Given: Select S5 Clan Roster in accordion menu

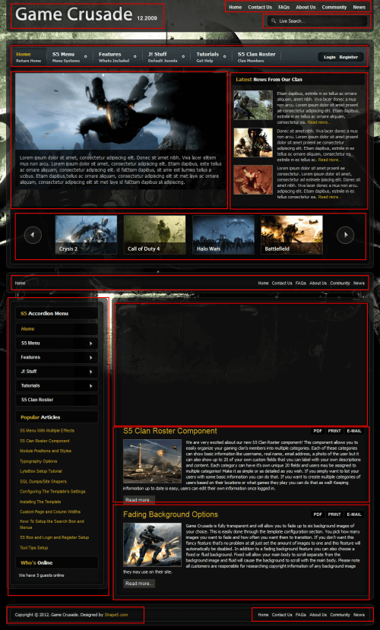Looking at the screenshot, I should pos(57,400).
